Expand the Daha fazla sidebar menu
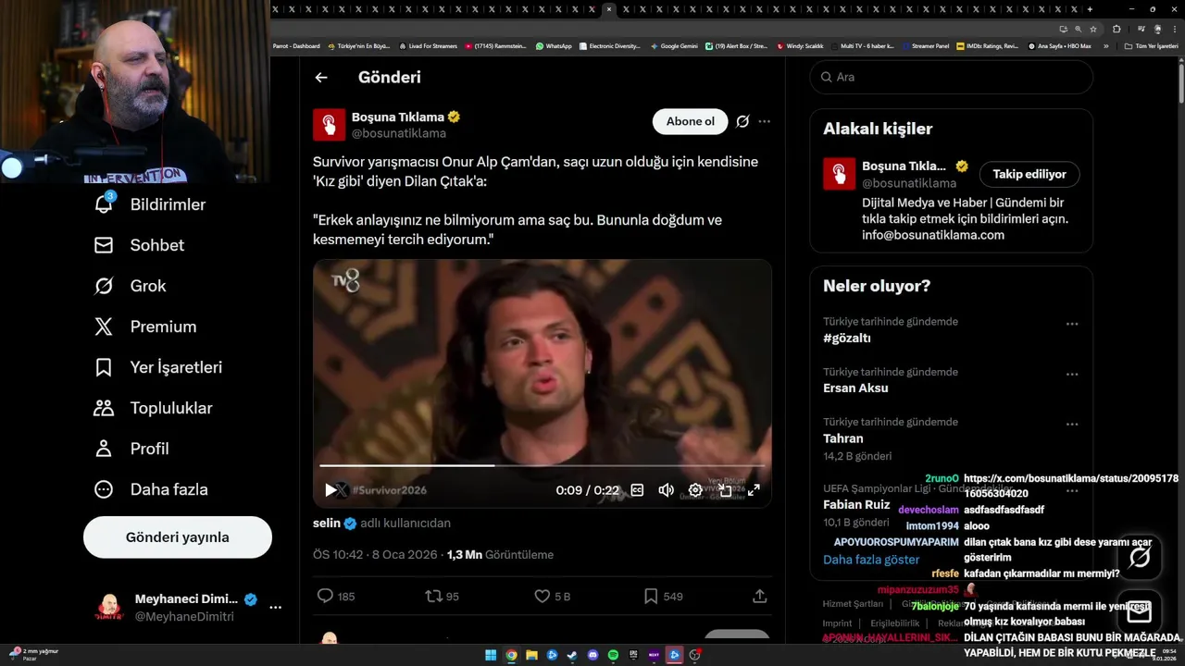The image size is (1185, 666). tap(151, 489)
